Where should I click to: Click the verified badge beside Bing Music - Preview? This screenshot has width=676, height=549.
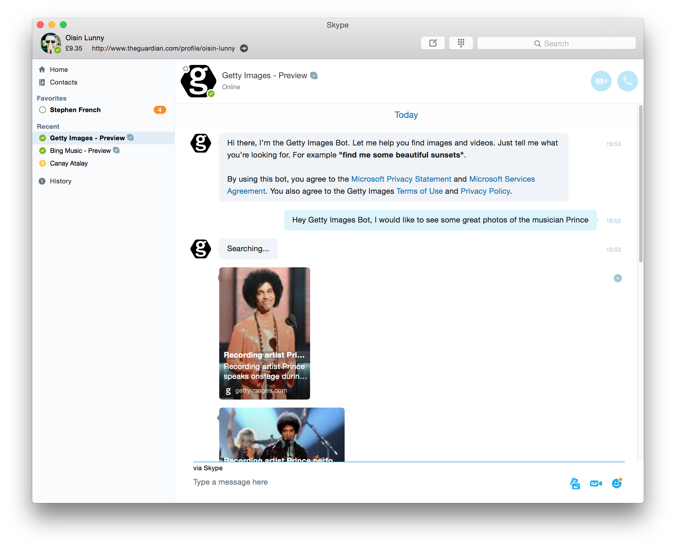point(117,150)
